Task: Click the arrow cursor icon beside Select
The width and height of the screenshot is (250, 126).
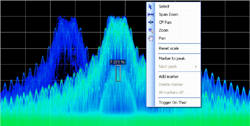Action: point(151,6)
